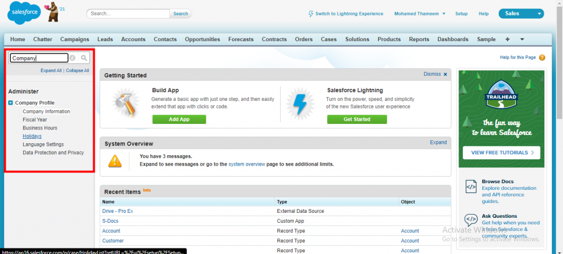Viewport: 563px width, 254px height.
Task: Open Business Hours in the setup tree
Action: (x=40, y=128)
